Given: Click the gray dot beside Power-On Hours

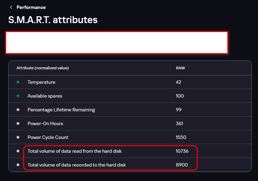Looking at the screenshot, I should point(18,123).
